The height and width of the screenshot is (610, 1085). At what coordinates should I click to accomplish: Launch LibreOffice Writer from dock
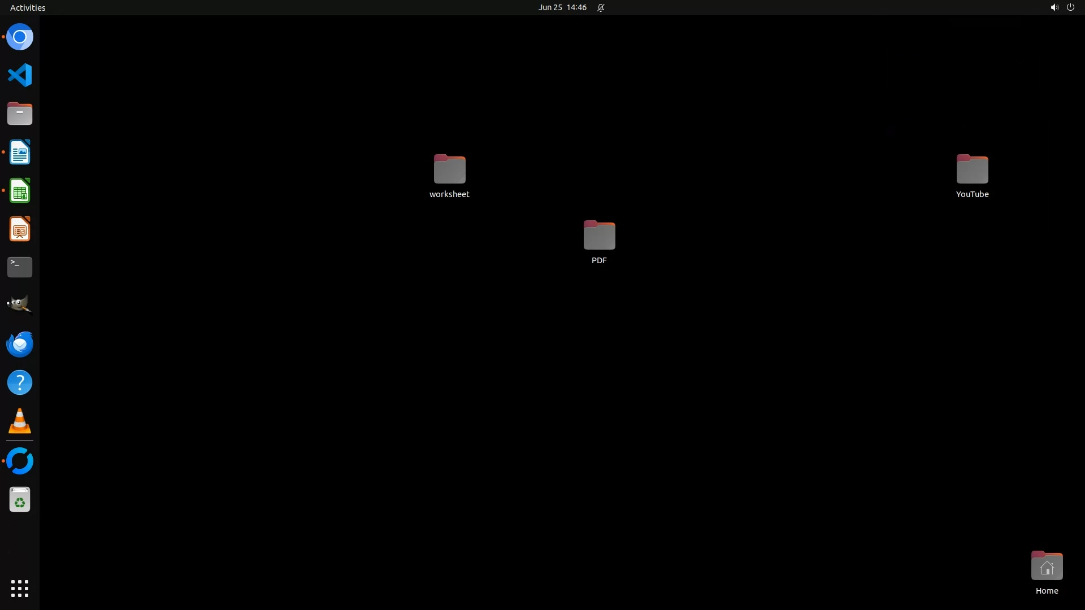click(x=20, y=152)
